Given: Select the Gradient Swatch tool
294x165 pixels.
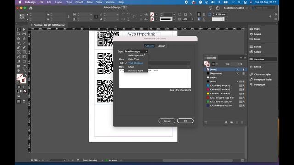Looking at the screenshot, I should pyautogui.click(x=18, y=61).
